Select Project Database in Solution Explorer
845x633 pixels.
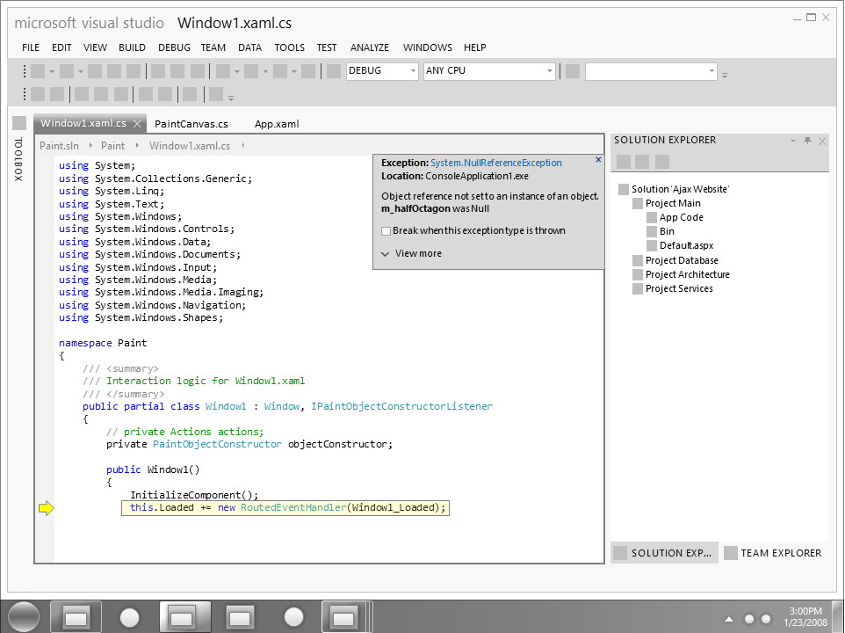[682, 260]
